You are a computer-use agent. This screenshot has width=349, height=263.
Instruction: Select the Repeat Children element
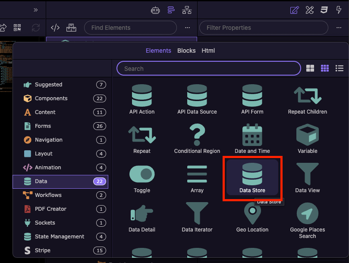coord(308,99)
